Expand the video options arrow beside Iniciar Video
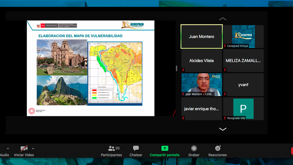The height and width of the screenshot is (165, 293). [33, 149]
